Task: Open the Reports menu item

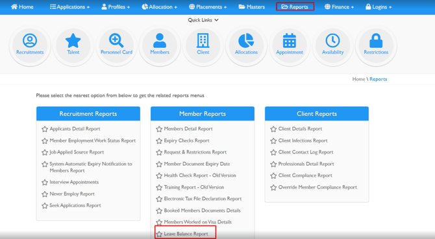Action: tap(295, 7)
